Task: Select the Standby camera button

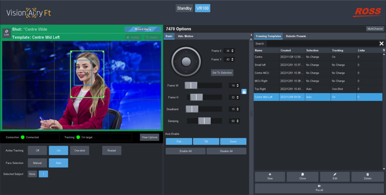Action: click(184, 8)
